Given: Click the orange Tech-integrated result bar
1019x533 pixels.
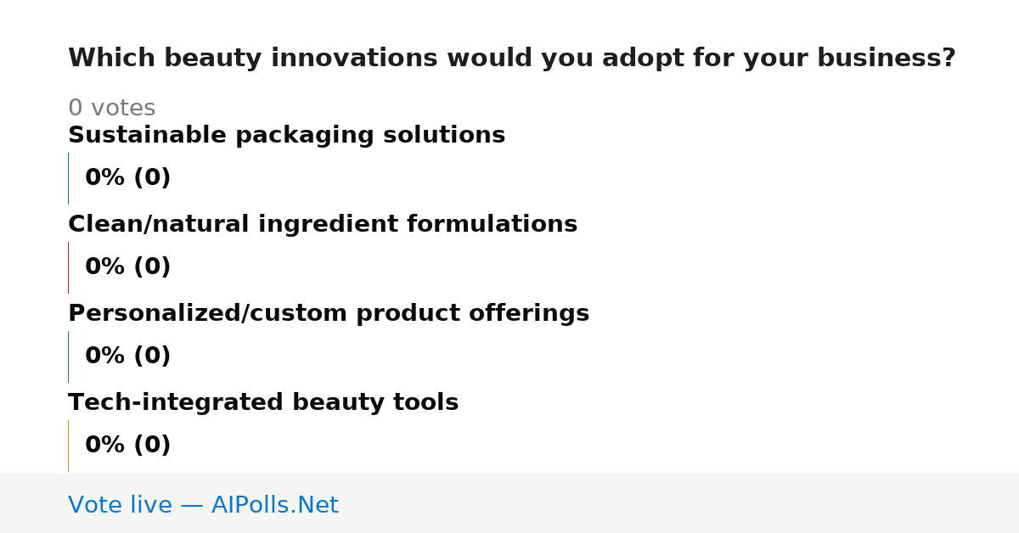Looking at the screenshot, I should (x=68, y=446).
